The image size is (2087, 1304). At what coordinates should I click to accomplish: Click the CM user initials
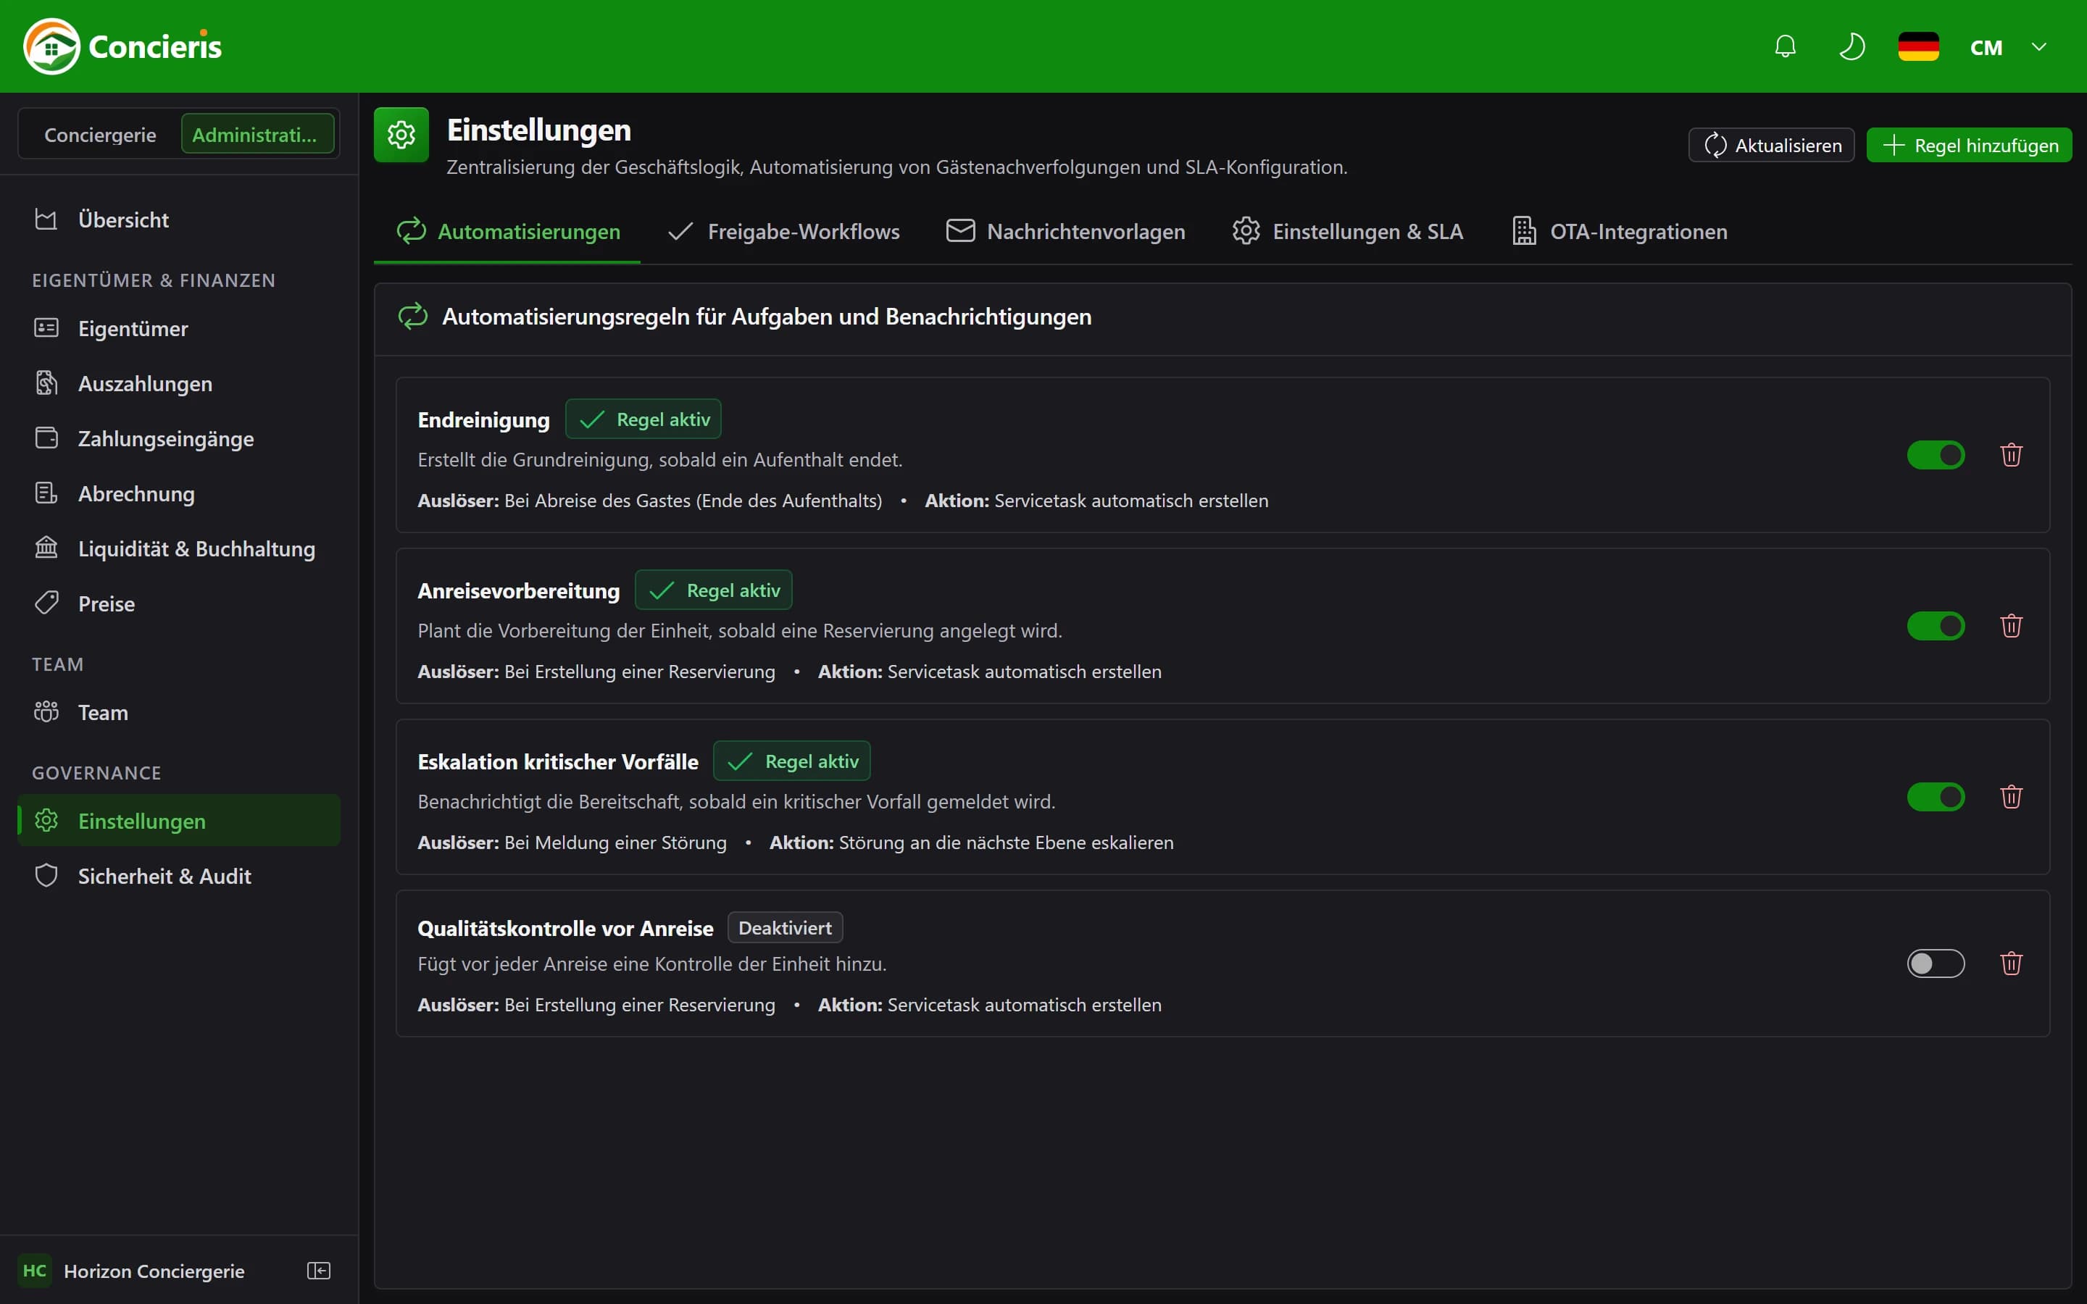click(1986, 47)
